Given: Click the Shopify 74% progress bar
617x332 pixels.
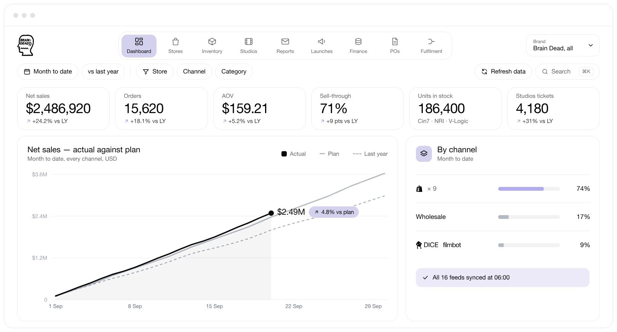Looking at the screenshot, I should coord(529,189).
